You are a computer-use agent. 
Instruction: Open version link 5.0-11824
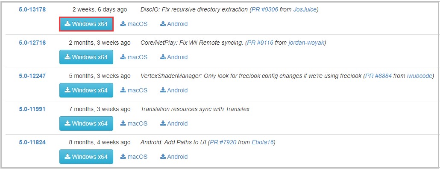(32, 143)
